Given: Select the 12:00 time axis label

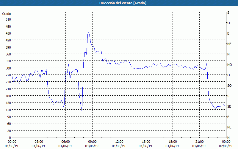Looking at the screenshot, I should pyautogui.click(x=119, y=142).
